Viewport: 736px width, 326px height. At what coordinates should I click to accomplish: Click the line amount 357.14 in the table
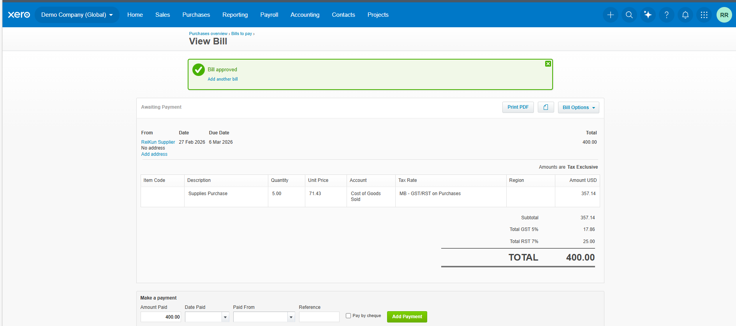[588, 194]
